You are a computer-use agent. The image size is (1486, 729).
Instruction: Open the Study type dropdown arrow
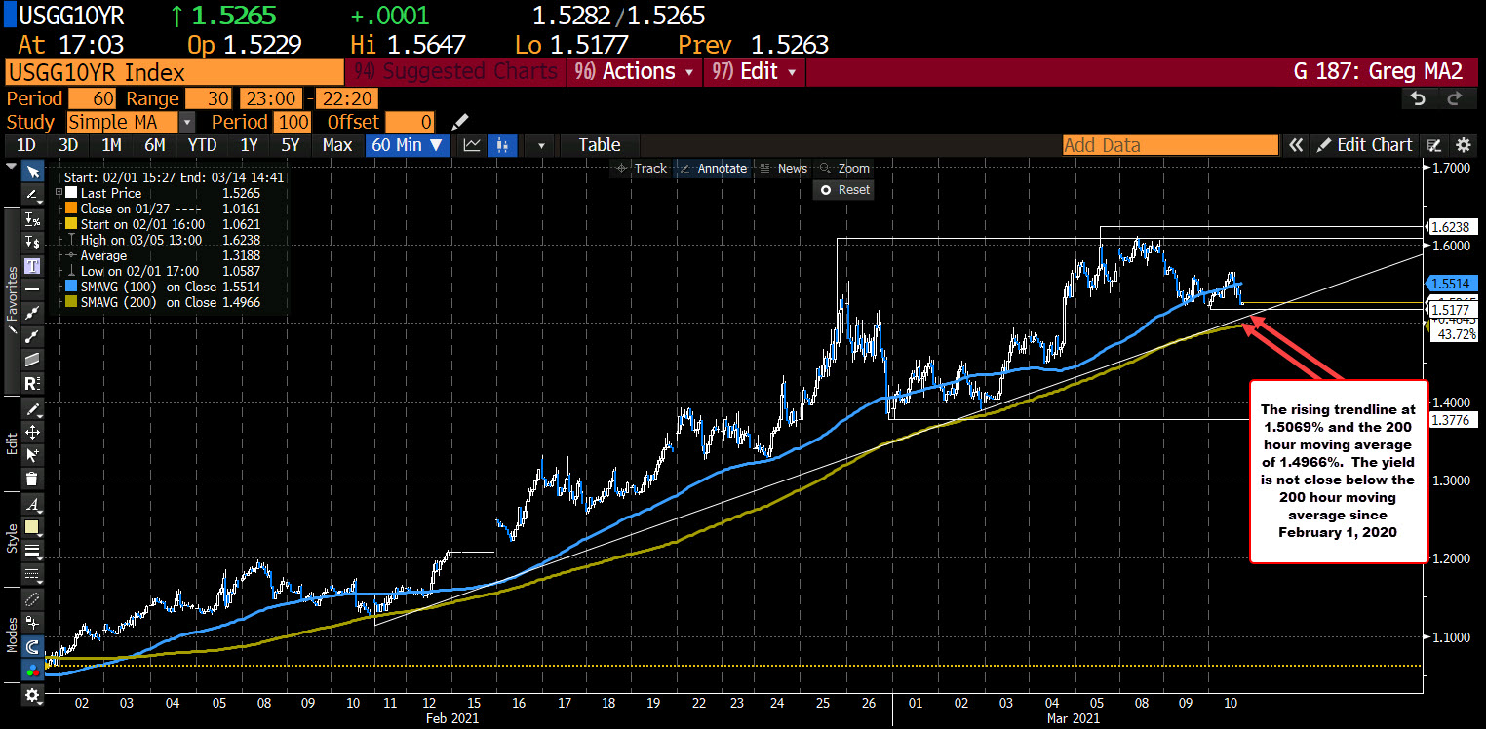click(x=186, y=122)
